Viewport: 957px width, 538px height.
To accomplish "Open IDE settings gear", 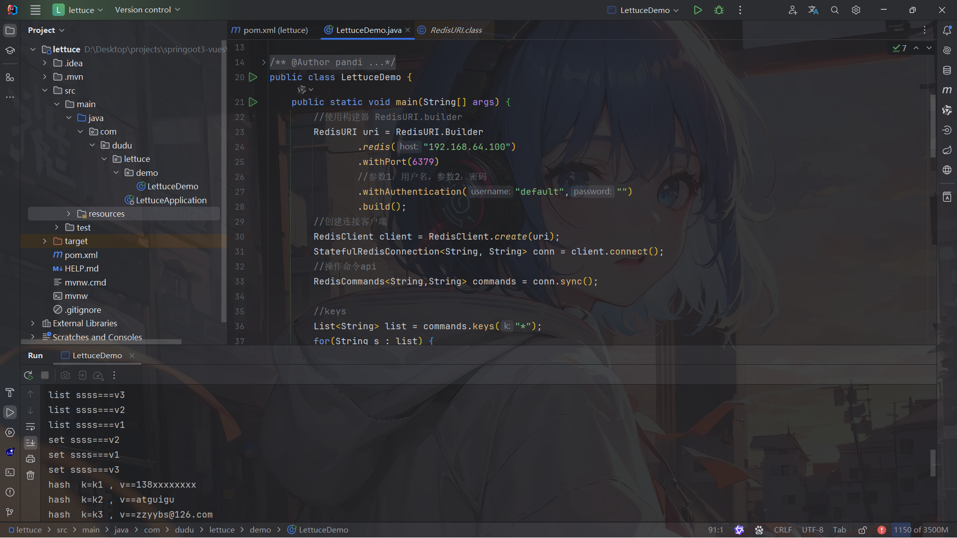I will tap(856, 10).
